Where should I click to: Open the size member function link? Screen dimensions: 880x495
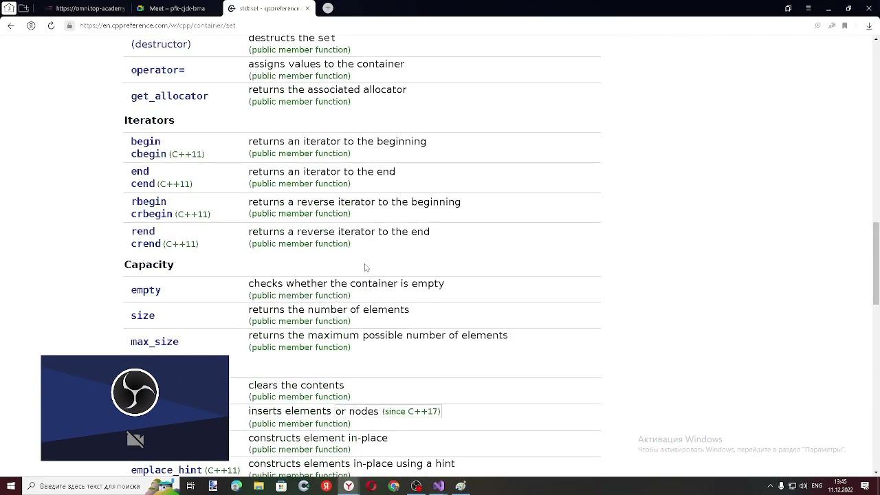tap(143, 316)
